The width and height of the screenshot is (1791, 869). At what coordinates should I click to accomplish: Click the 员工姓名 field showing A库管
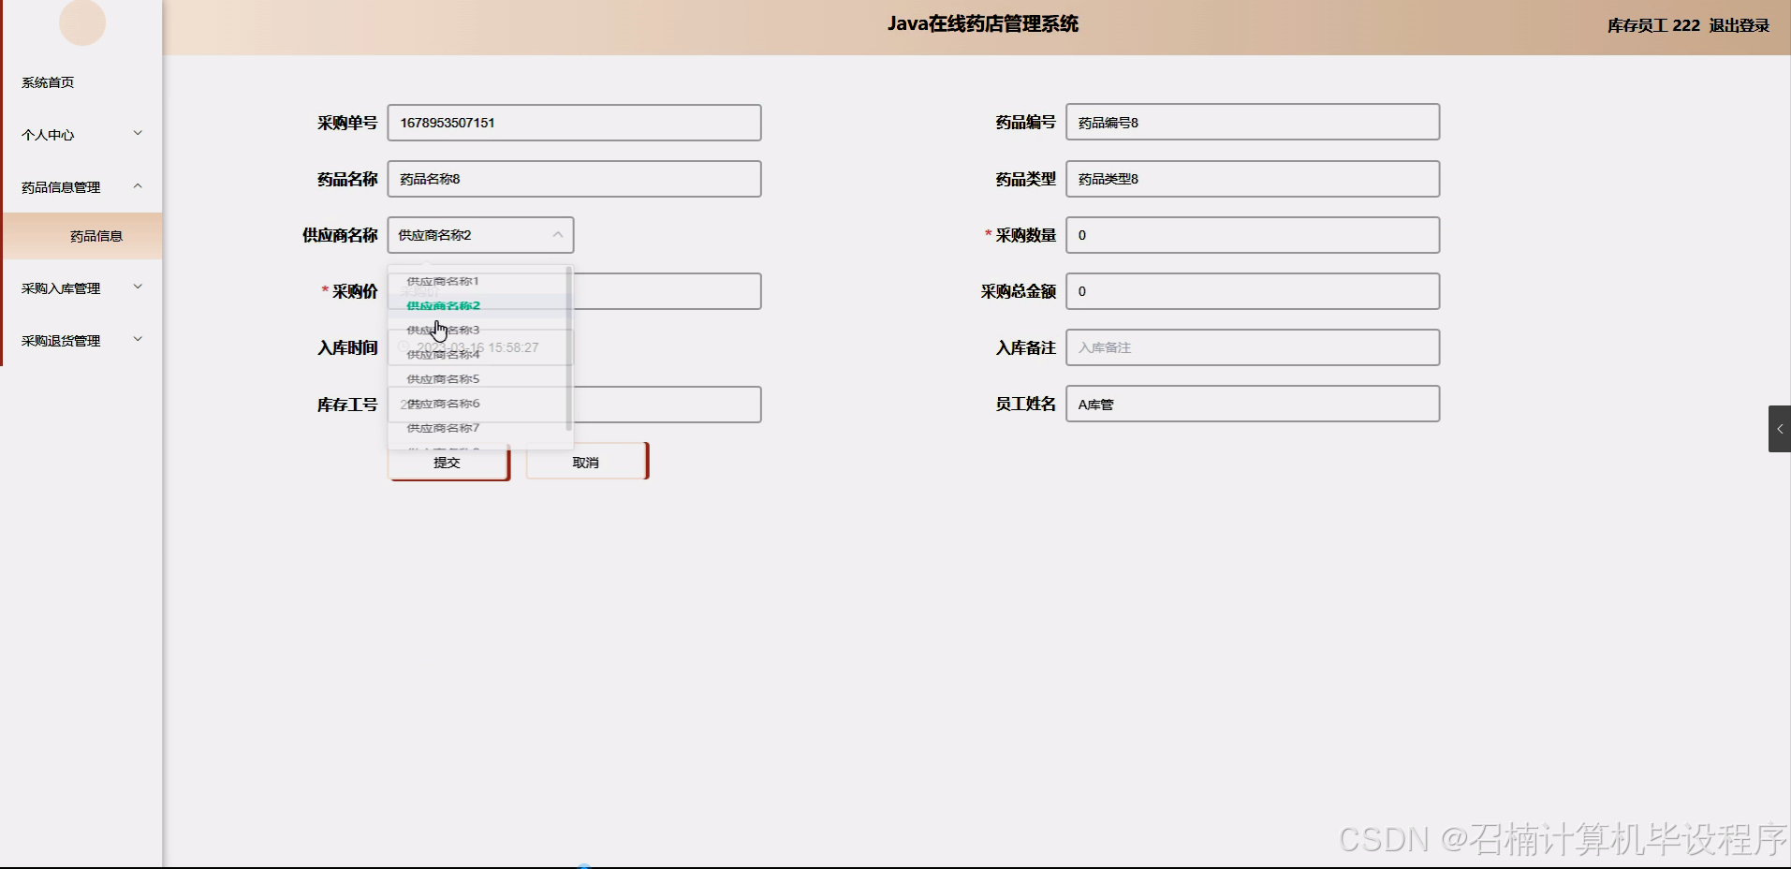point(1252,404)
